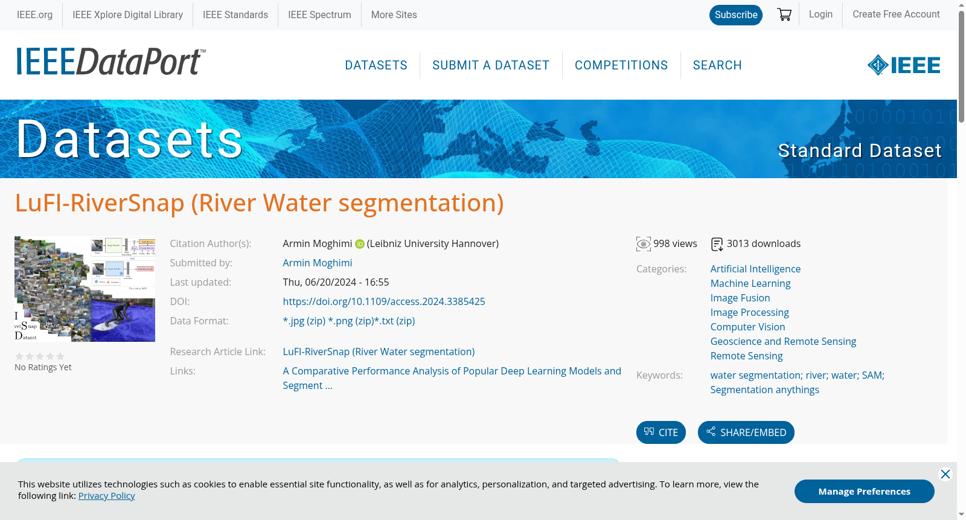This screenshot has height=520, width=966.
Task: Click the LuFI-RiverSnap dataset title
Action: point(260,203)
